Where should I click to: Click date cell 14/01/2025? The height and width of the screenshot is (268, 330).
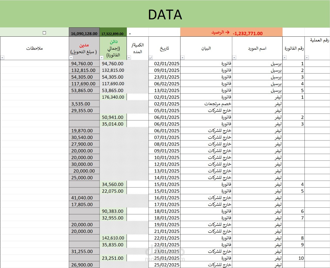click(164, 178)
